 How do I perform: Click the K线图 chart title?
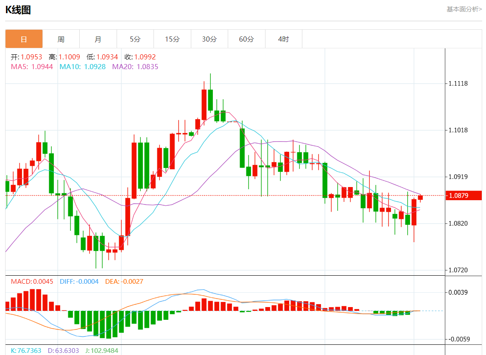point(18,10)
